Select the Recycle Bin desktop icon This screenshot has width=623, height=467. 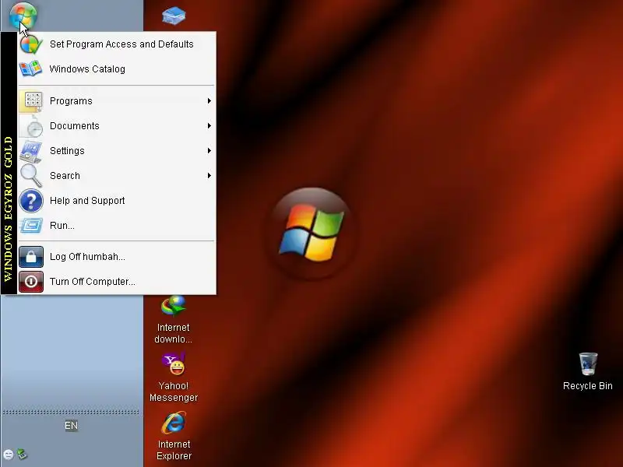click(588, 371)
